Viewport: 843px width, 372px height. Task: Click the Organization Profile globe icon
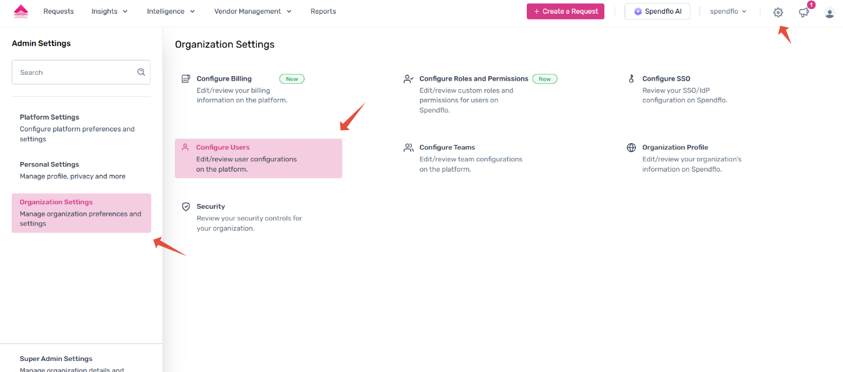coord(631,148)
